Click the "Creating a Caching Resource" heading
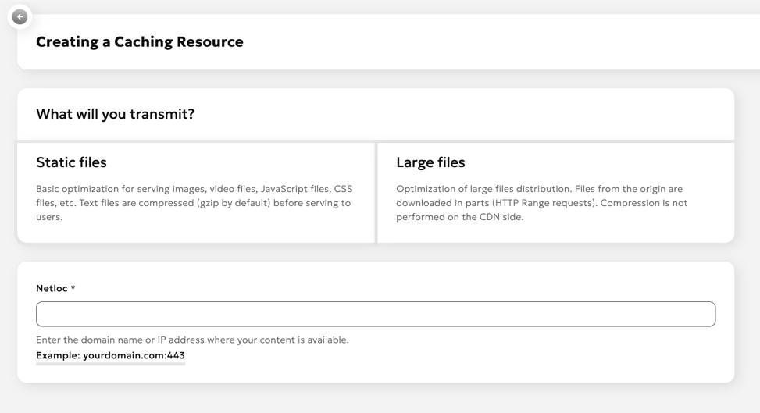The image size is (760, 413). click(x=139, y=42)
